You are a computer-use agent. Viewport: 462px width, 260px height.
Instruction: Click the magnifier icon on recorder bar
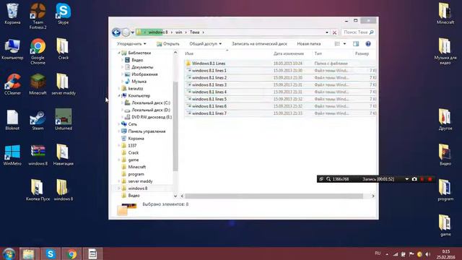click(x=328, y=179)
